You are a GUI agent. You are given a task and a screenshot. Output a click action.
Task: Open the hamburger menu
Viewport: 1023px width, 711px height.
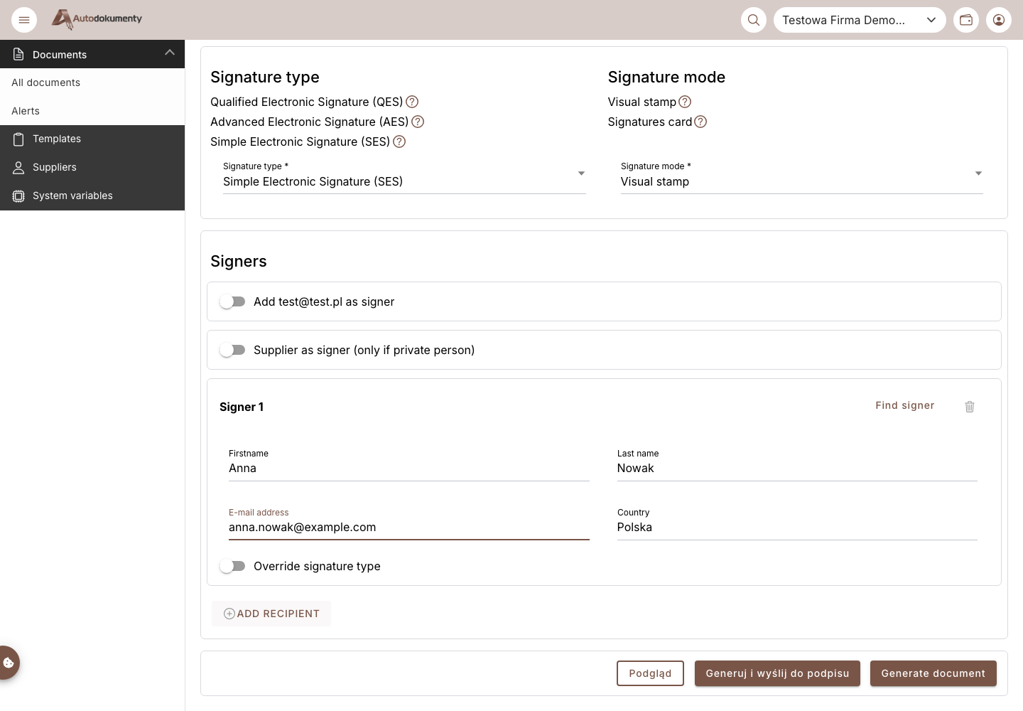click(x=24, y=20)
